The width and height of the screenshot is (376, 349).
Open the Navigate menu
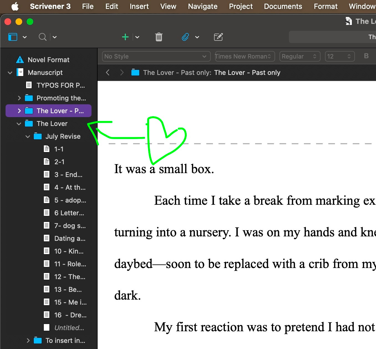[x=202, y=6]
